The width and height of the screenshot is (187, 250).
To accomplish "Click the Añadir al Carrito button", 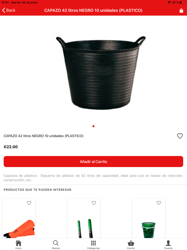I will pos(93,161).
